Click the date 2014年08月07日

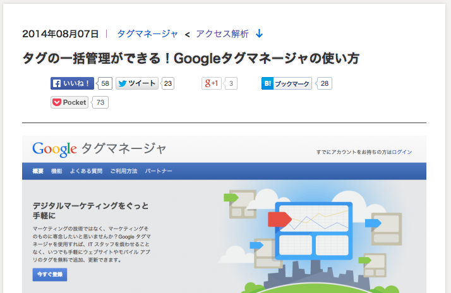click(x=61, y=34)
